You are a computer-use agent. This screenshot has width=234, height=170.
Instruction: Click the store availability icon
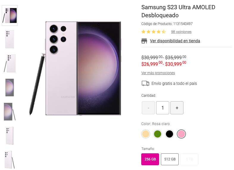click(x=144, y=41)
